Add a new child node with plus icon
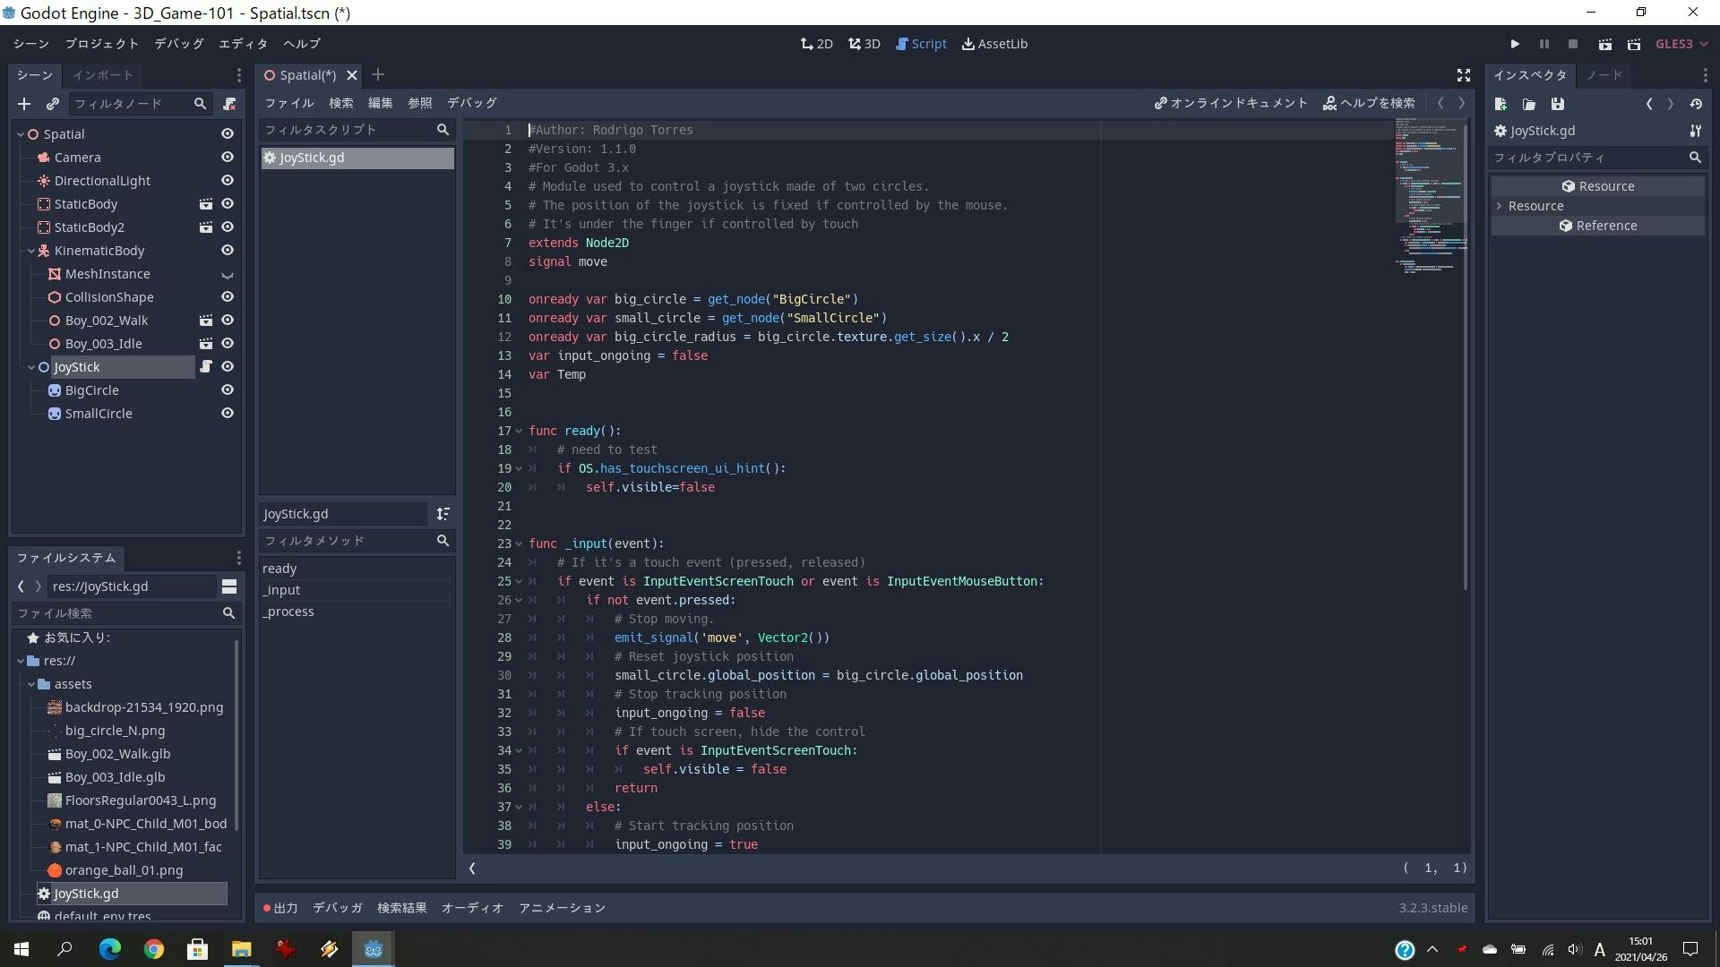Screen dimensions: 1720x967 [x=24, y=104]
